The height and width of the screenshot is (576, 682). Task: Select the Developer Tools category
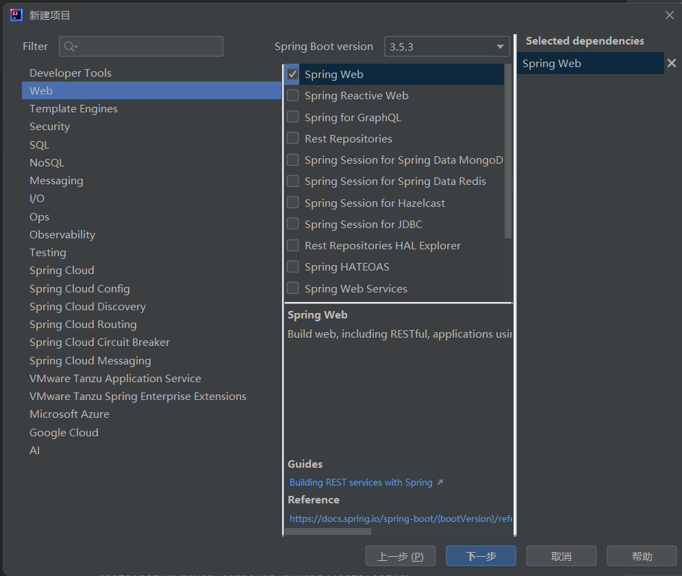[152, 73]
